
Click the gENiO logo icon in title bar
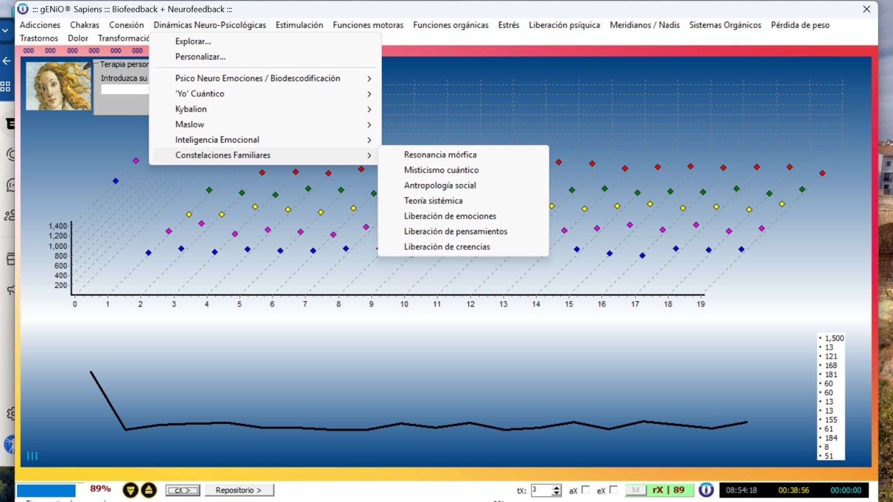tap(23, 9)
